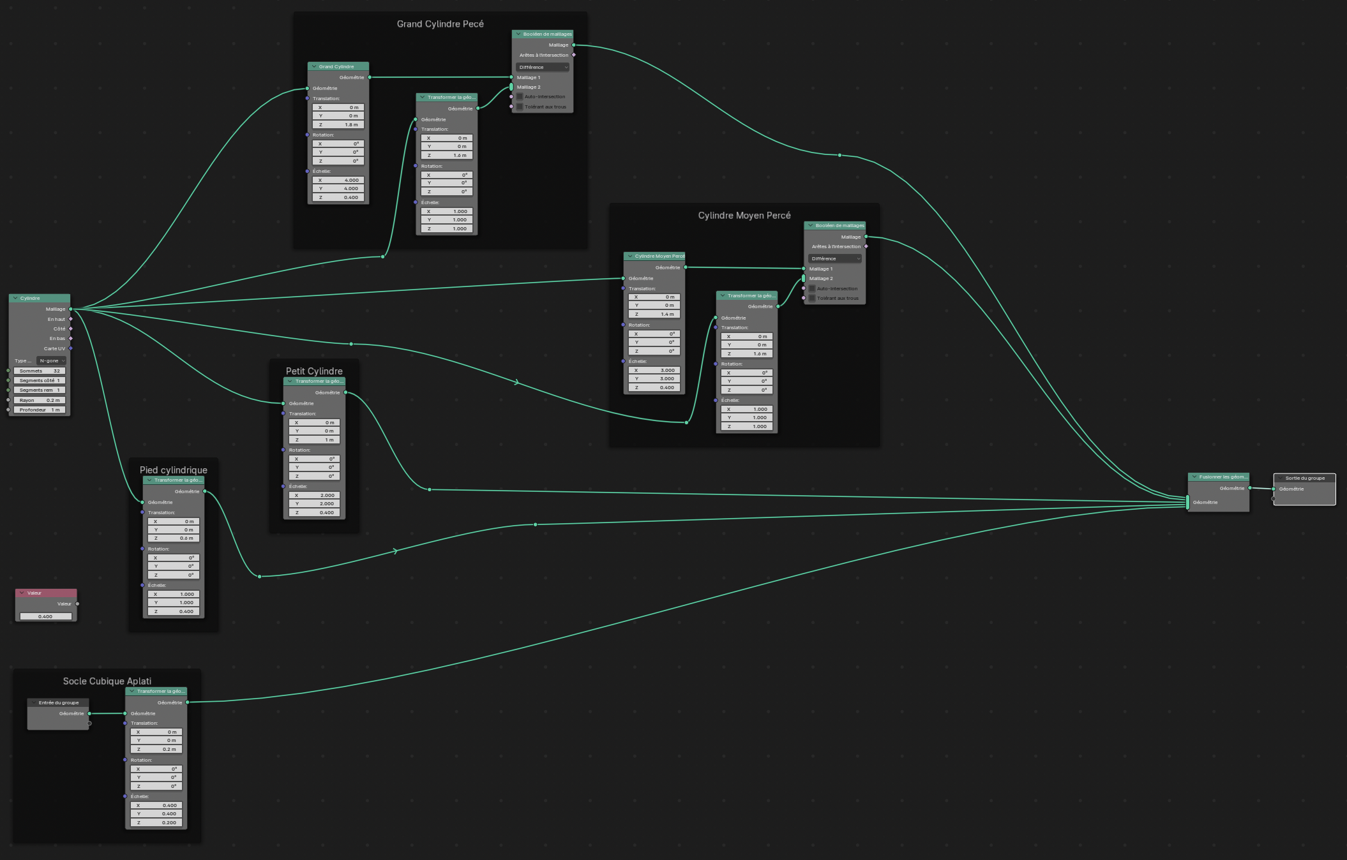The height and width of the screenshot is (860, 1347).
Task: Click the Fusionner la géométrie input socket
Action: pos(1187,502)
